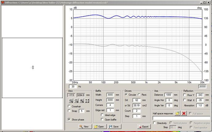Click the driver circles on the baffle

click(33, 67)
